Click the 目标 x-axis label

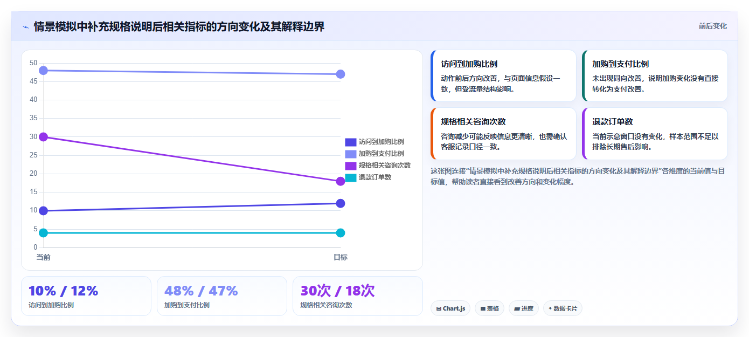pos(341,257)
